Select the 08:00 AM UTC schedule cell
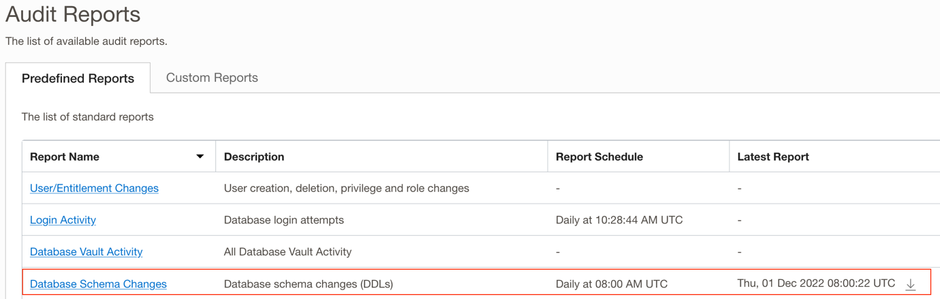Screen dimensions: 940x299 coord(612,284)
